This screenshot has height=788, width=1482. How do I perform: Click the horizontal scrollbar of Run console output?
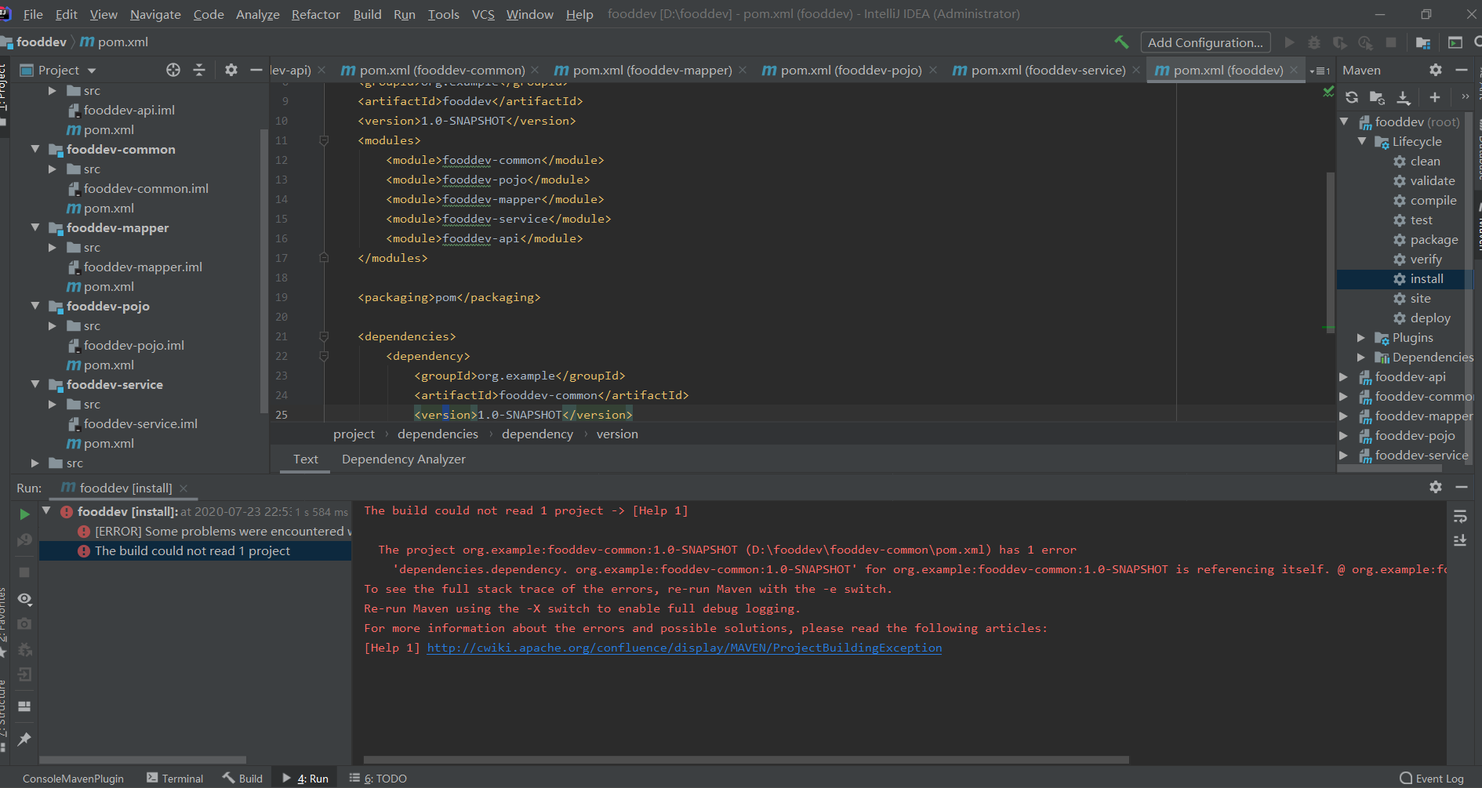point(746,760)
